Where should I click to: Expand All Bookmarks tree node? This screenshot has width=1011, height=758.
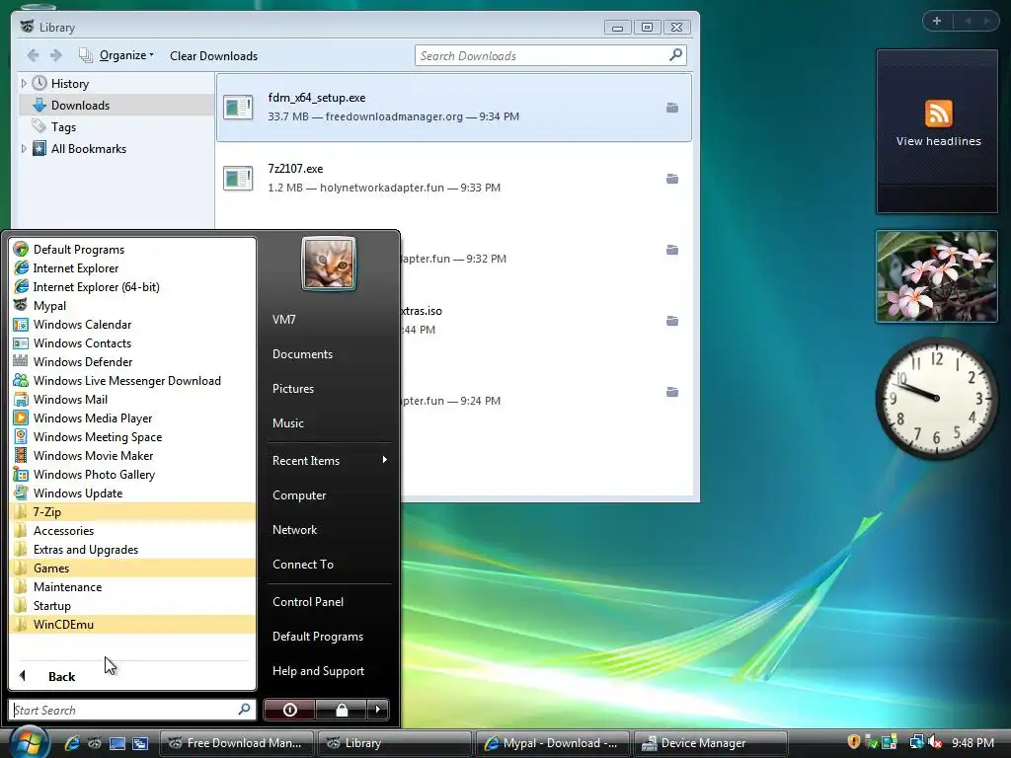[24, 148]
